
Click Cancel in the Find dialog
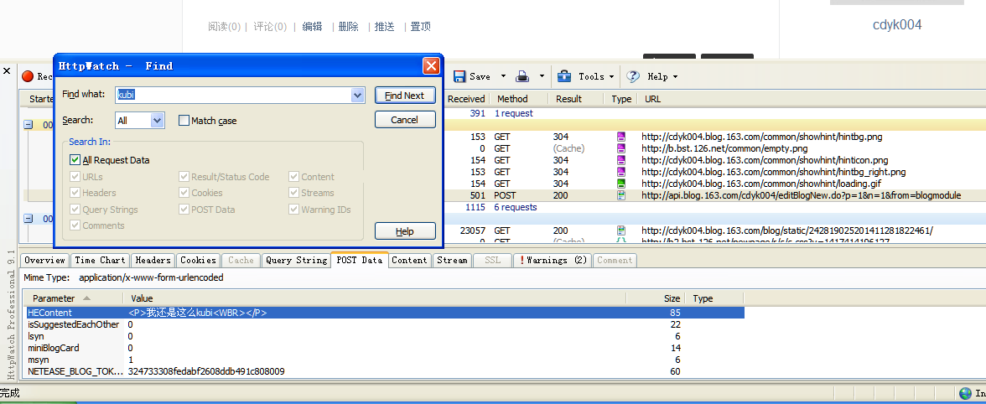tap(404, 120)
